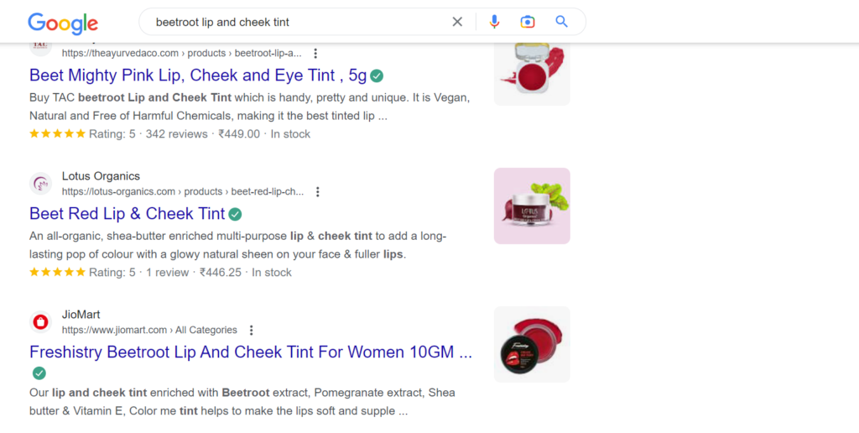Open Lotus Organics product jar thumbnail
This screenshot has width=859, height=433.
click(x=532, y=206)
